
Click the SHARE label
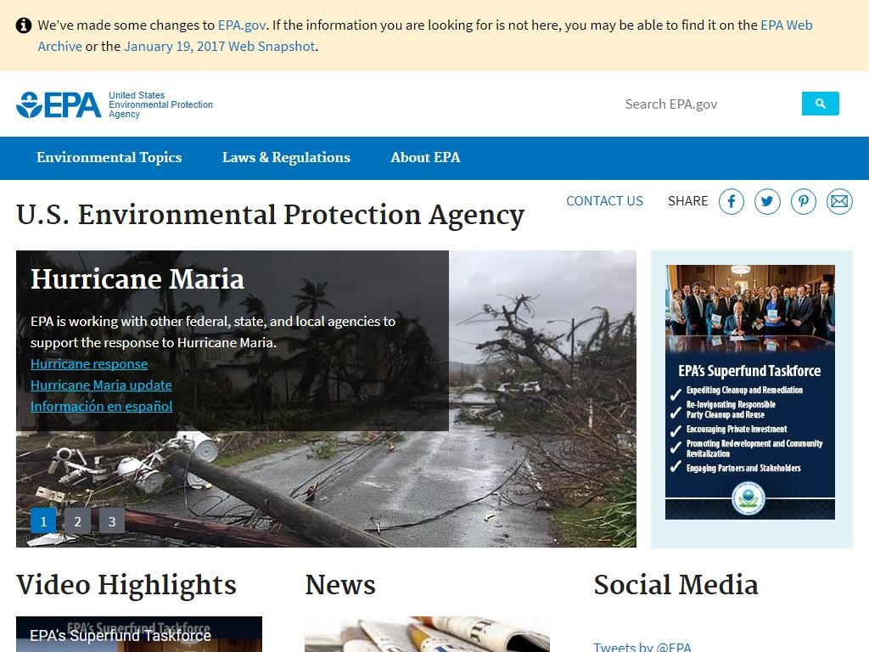click(x=687, y=200)
